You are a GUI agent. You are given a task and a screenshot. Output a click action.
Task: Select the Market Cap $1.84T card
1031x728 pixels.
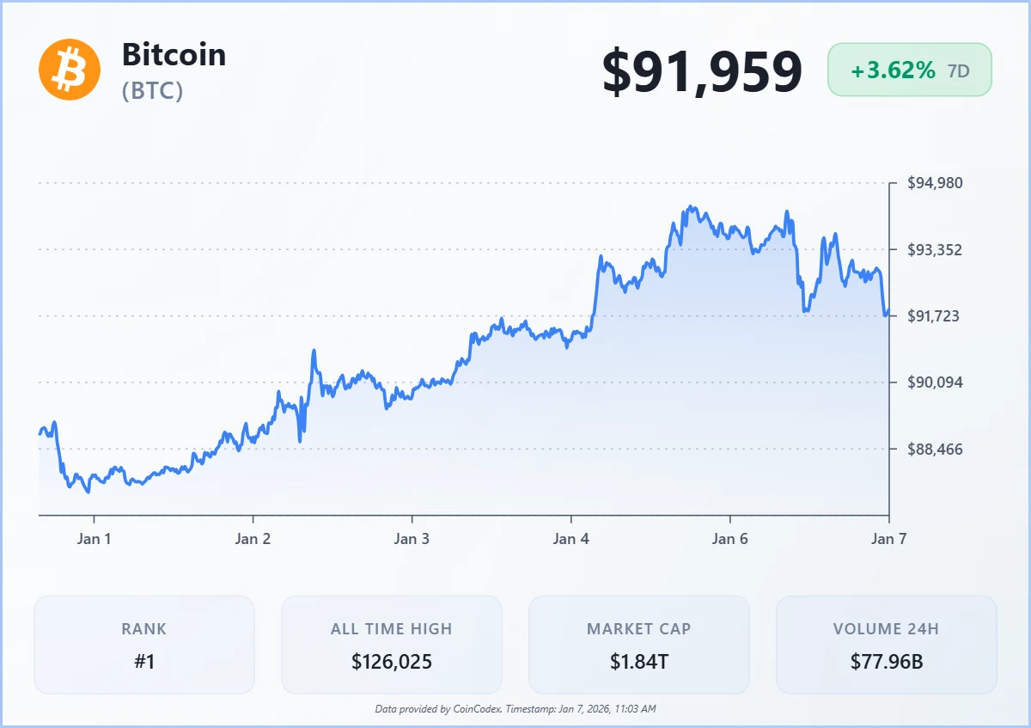click(x=638, y=645)
